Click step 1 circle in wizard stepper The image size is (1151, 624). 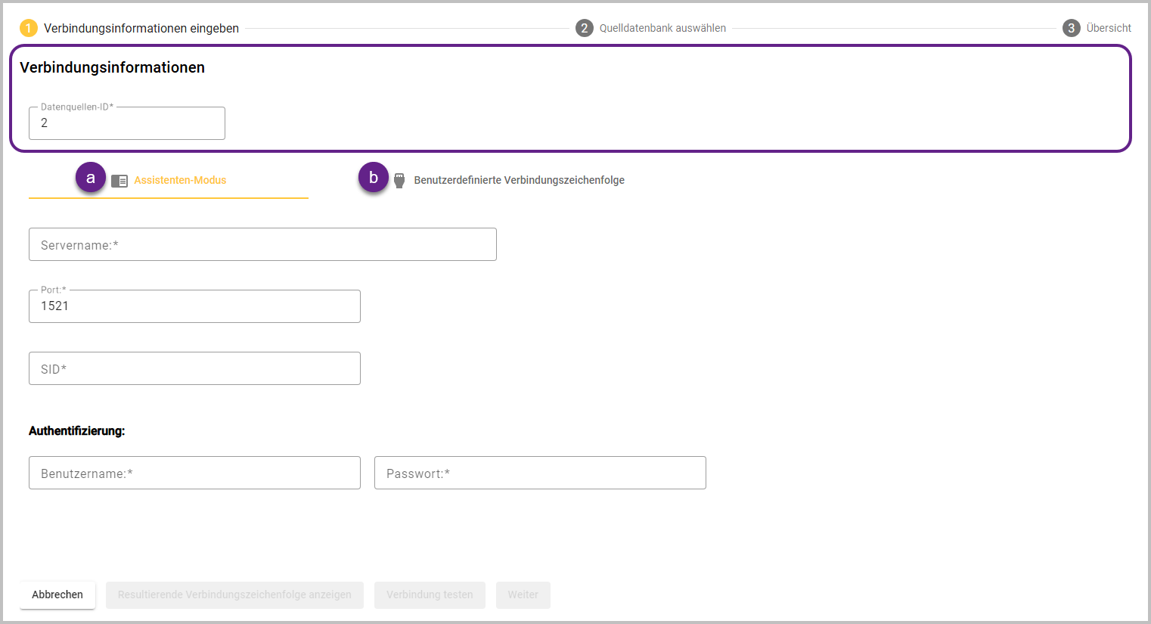point(28,28)
